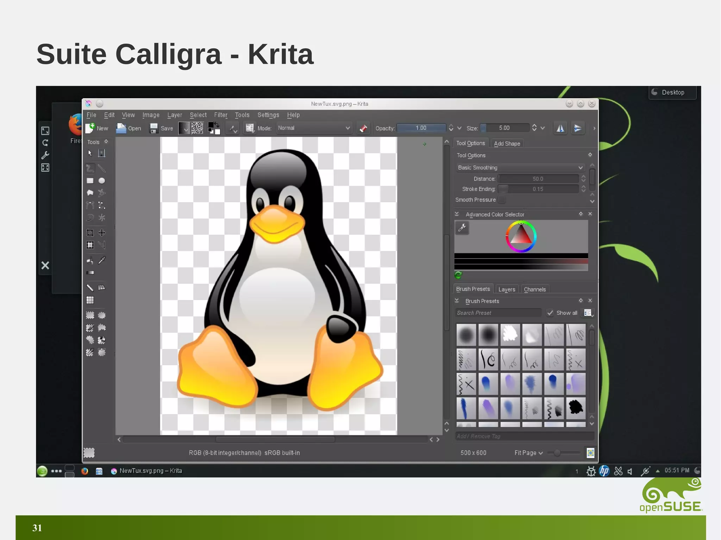Choose the elliptical selection tool
Viewport: 721px width, 540px height.
coord(102,315)
